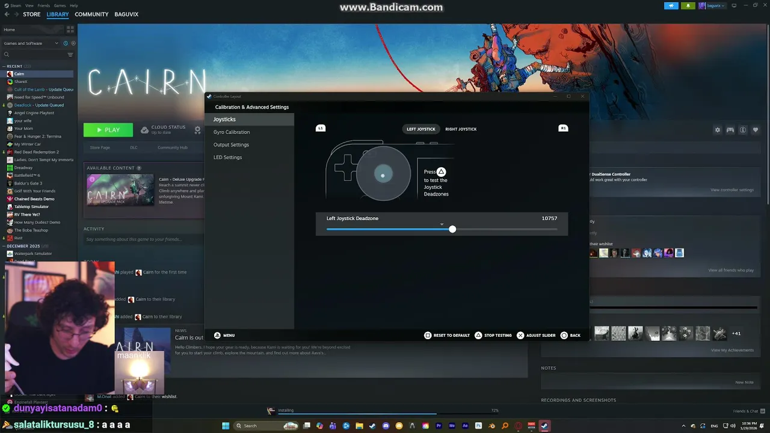Click View all friends who play link
The image size is (770, 433).
point(731,270)
